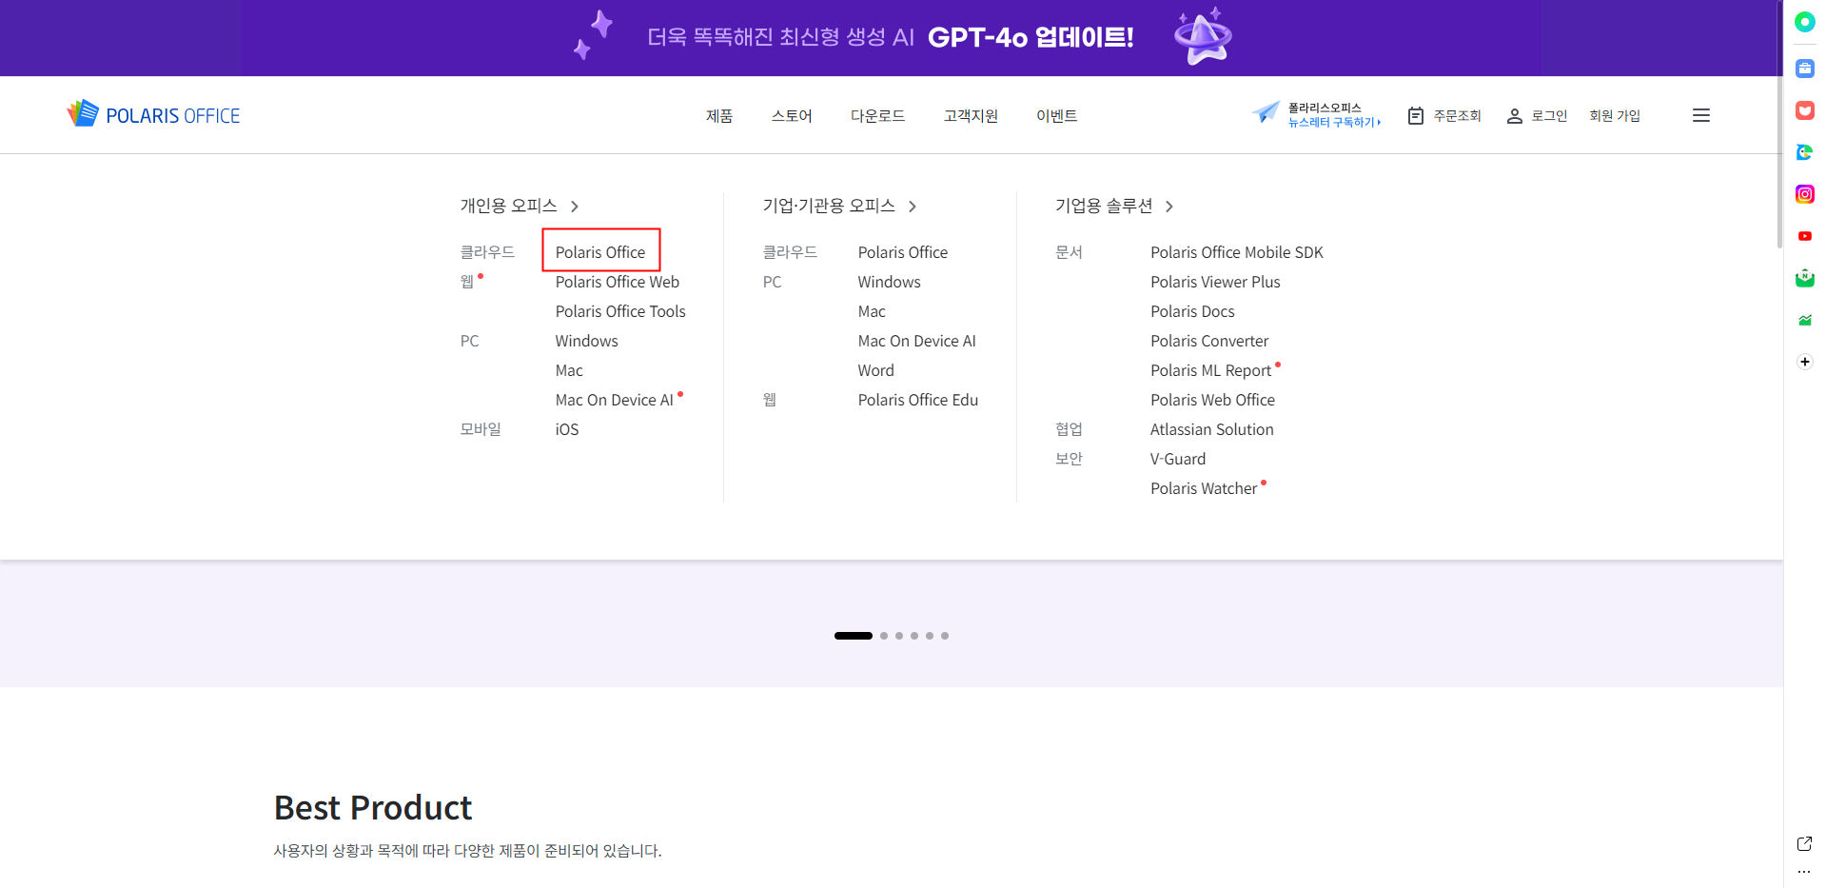The height and width of the screenshot is (888, 1826).
Task: Click the paper plane newsletter icon
Action: [1266, 113]
